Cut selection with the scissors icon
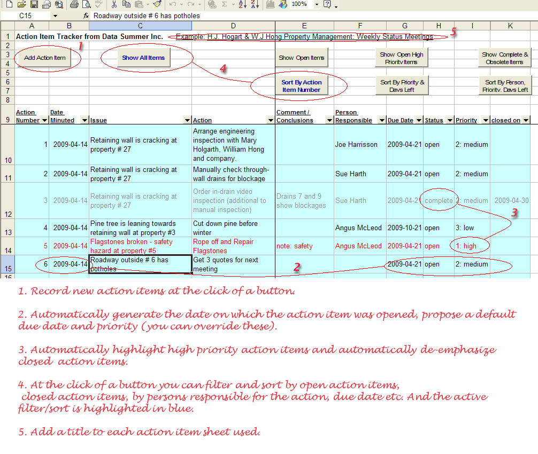Viewport: 538px width, 454px height. click(x=114, y=4)
